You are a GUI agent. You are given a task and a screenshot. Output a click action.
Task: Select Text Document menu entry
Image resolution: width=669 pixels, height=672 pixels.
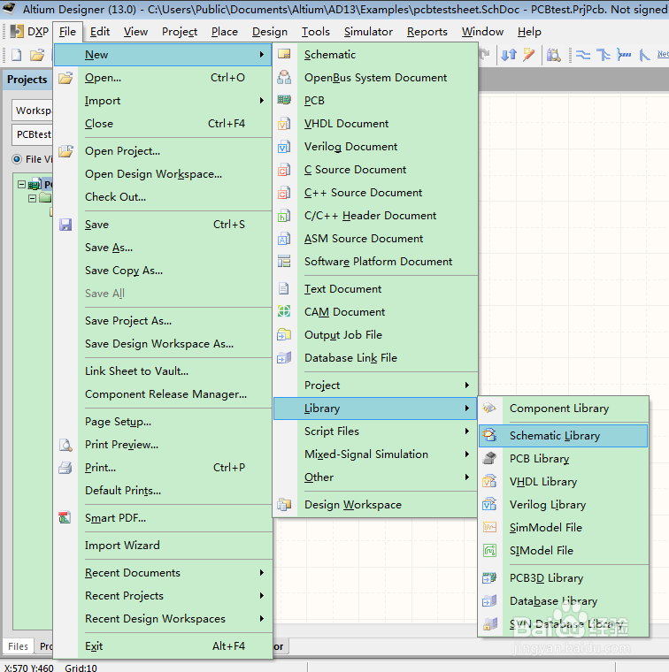coord(376,289)
